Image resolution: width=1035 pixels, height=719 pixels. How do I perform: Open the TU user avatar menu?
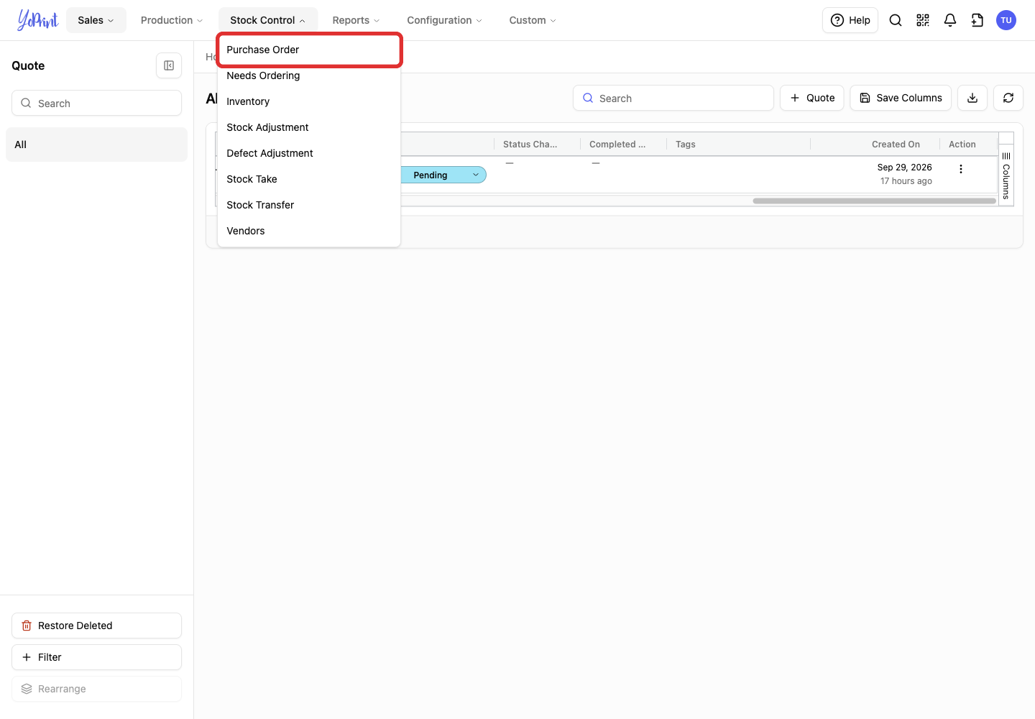click(1006, 20)
